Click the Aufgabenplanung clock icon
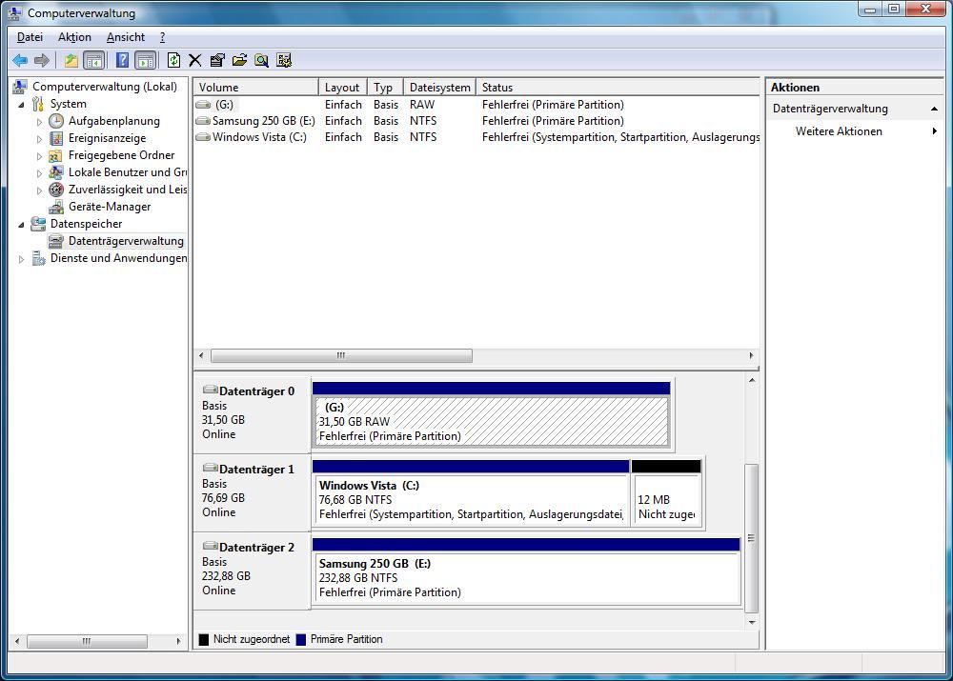Screen dimensions: 953x681 click(56, 121)
